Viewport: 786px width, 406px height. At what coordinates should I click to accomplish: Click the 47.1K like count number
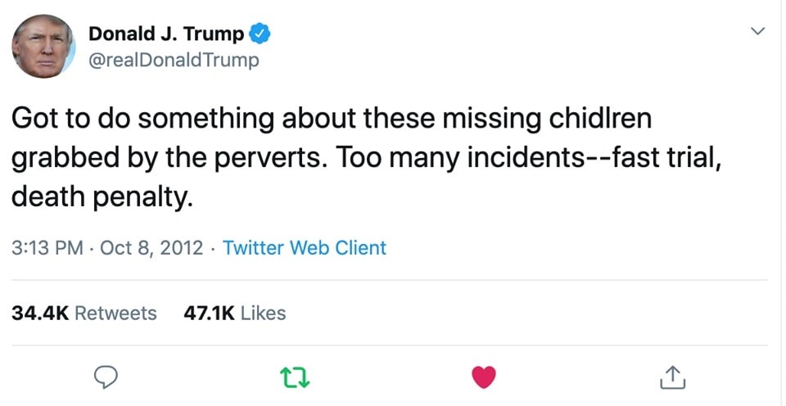[x=211, y=313]
